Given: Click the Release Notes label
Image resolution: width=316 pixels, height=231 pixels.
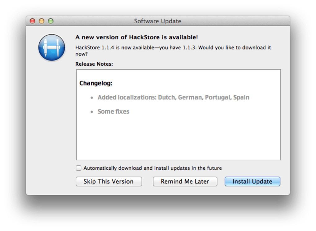Looking at the screenshot, I should pos(94,64).
